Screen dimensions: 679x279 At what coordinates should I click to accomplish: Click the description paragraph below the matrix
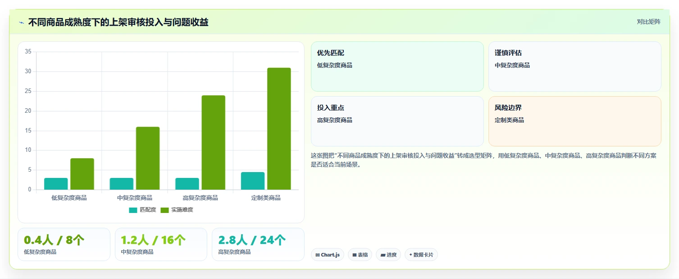tap(484, 160)
